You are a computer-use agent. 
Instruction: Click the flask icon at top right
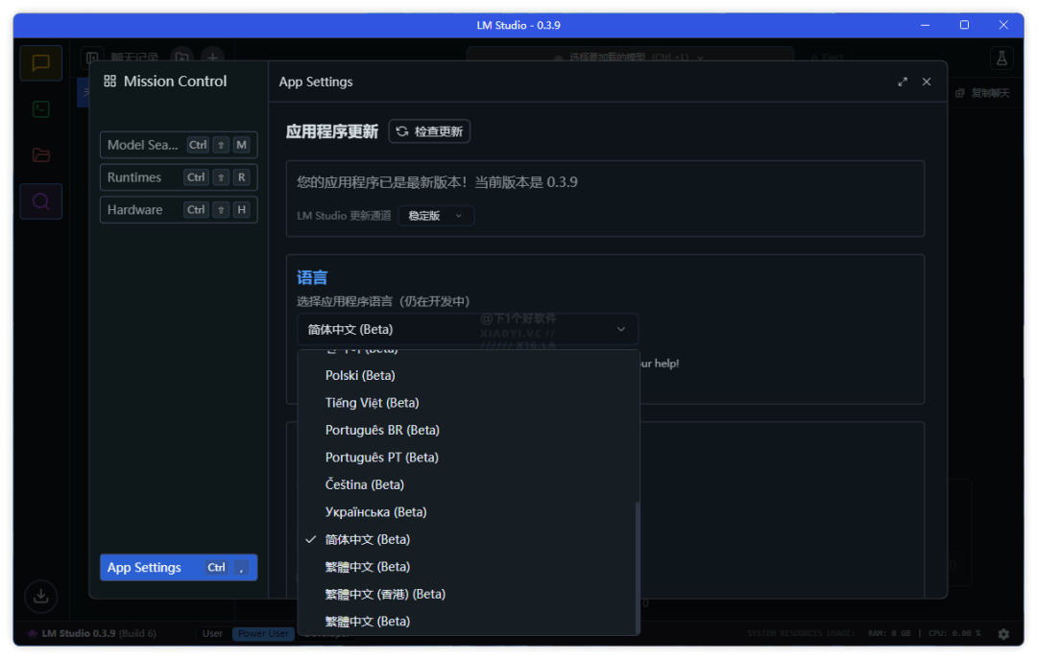pyautogui.click(x=1001, y=59)
